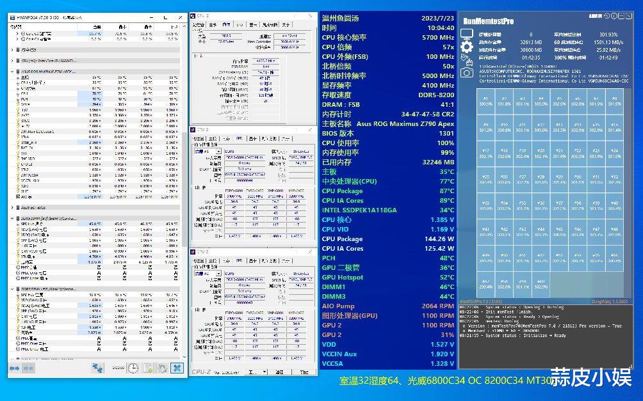Click the 'AIO Pump' 2064 RPM line
Image resolution: width=643 pixels, height=401 pixels.
click(388, 306)
